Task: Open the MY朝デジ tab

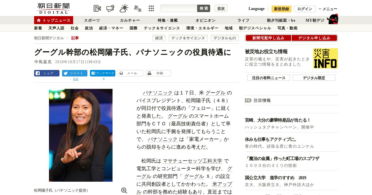Action: click(315, 20)
